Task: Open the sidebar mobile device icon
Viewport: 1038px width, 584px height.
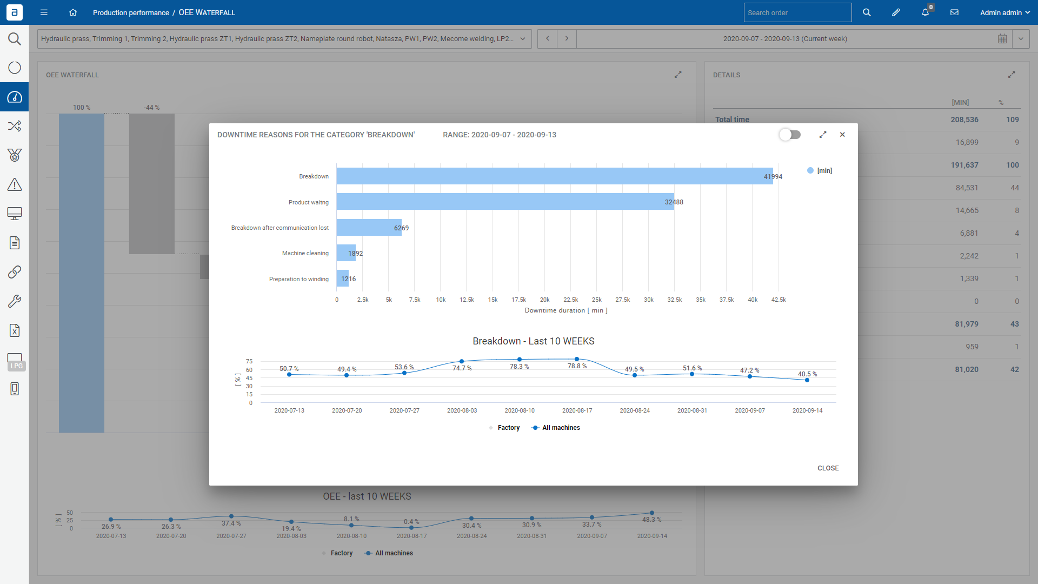Action: [15, 389]
